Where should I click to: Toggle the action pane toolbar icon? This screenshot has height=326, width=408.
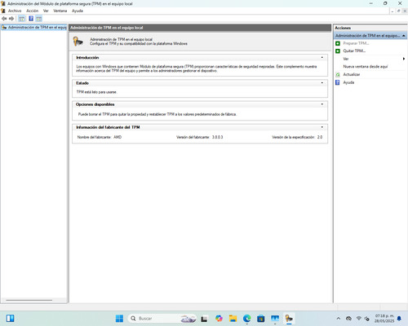[x=39, y=19]
